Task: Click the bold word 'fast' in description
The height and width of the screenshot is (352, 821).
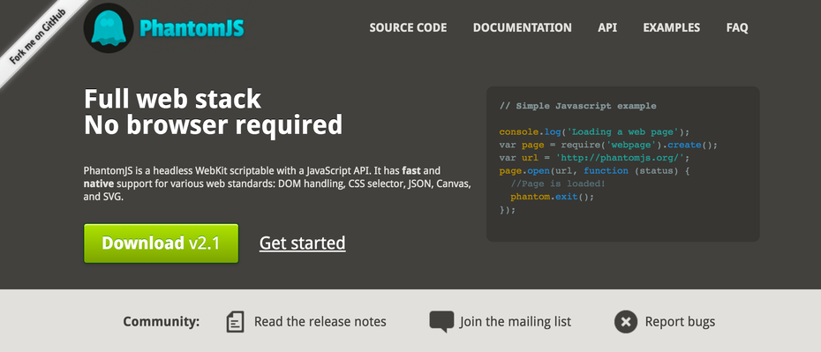Action: click(x=412, y=170)
